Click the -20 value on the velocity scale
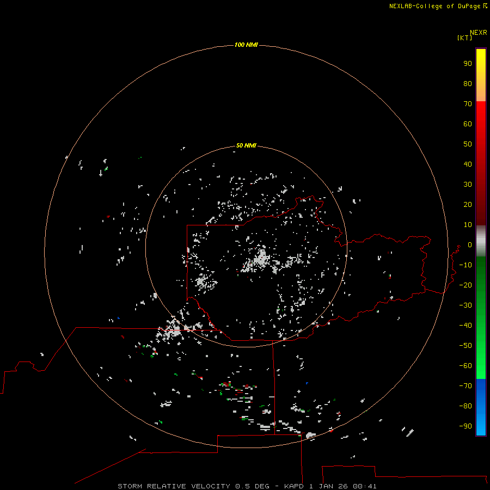The width and height of the screenshot is (490, 490). 465,285
